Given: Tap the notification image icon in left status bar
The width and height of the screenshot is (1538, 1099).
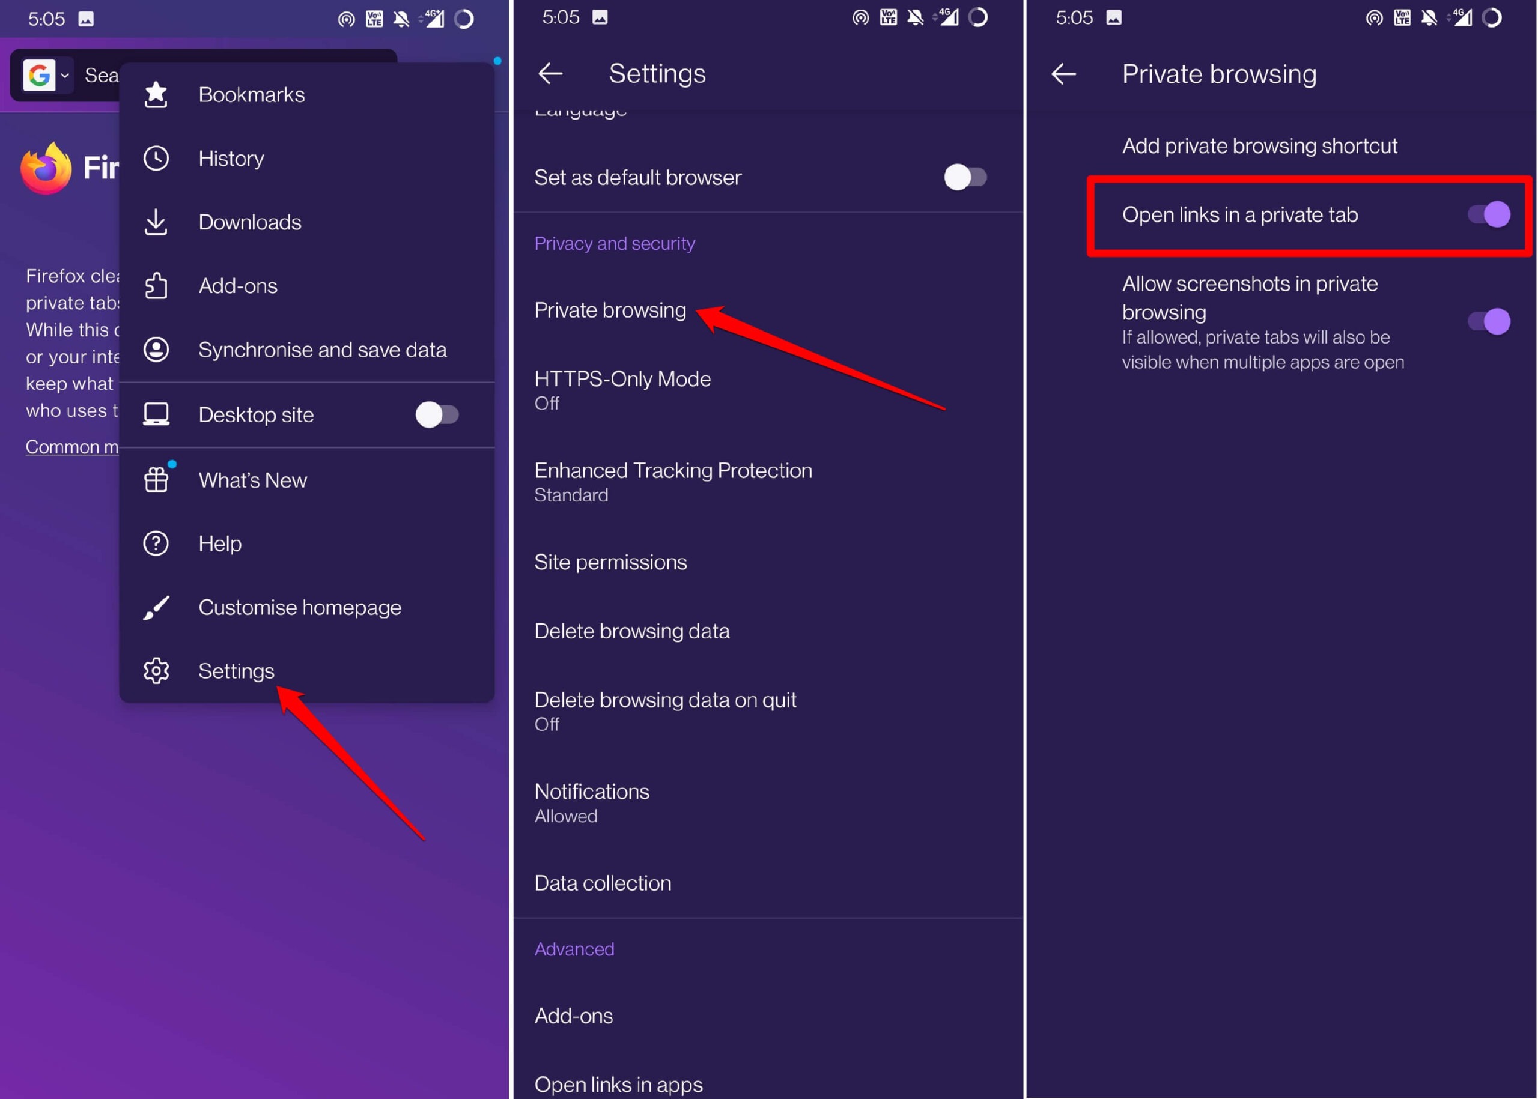Looking at the screenshot, I should [86, 18].
